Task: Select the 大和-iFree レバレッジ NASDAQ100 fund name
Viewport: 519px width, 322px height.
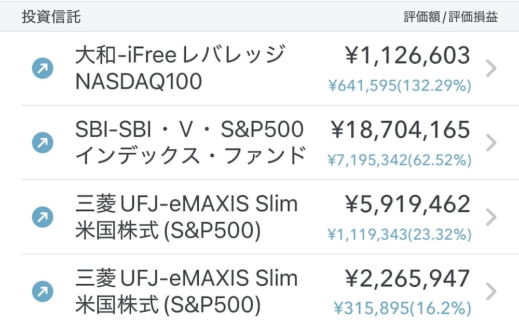Action: click(180, 68)
